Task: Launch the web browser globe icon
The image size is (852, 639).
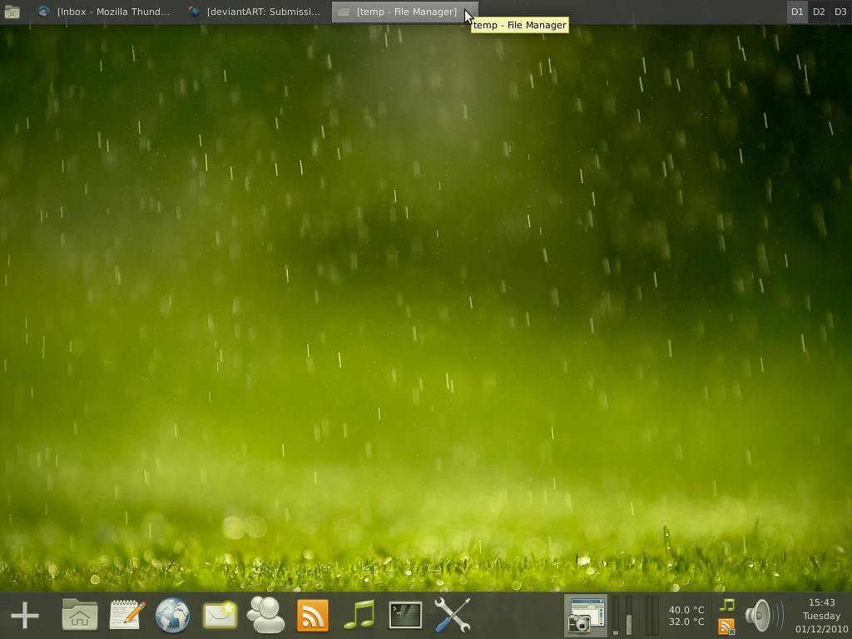Action: pyautogui.click(x=173, y=616)
